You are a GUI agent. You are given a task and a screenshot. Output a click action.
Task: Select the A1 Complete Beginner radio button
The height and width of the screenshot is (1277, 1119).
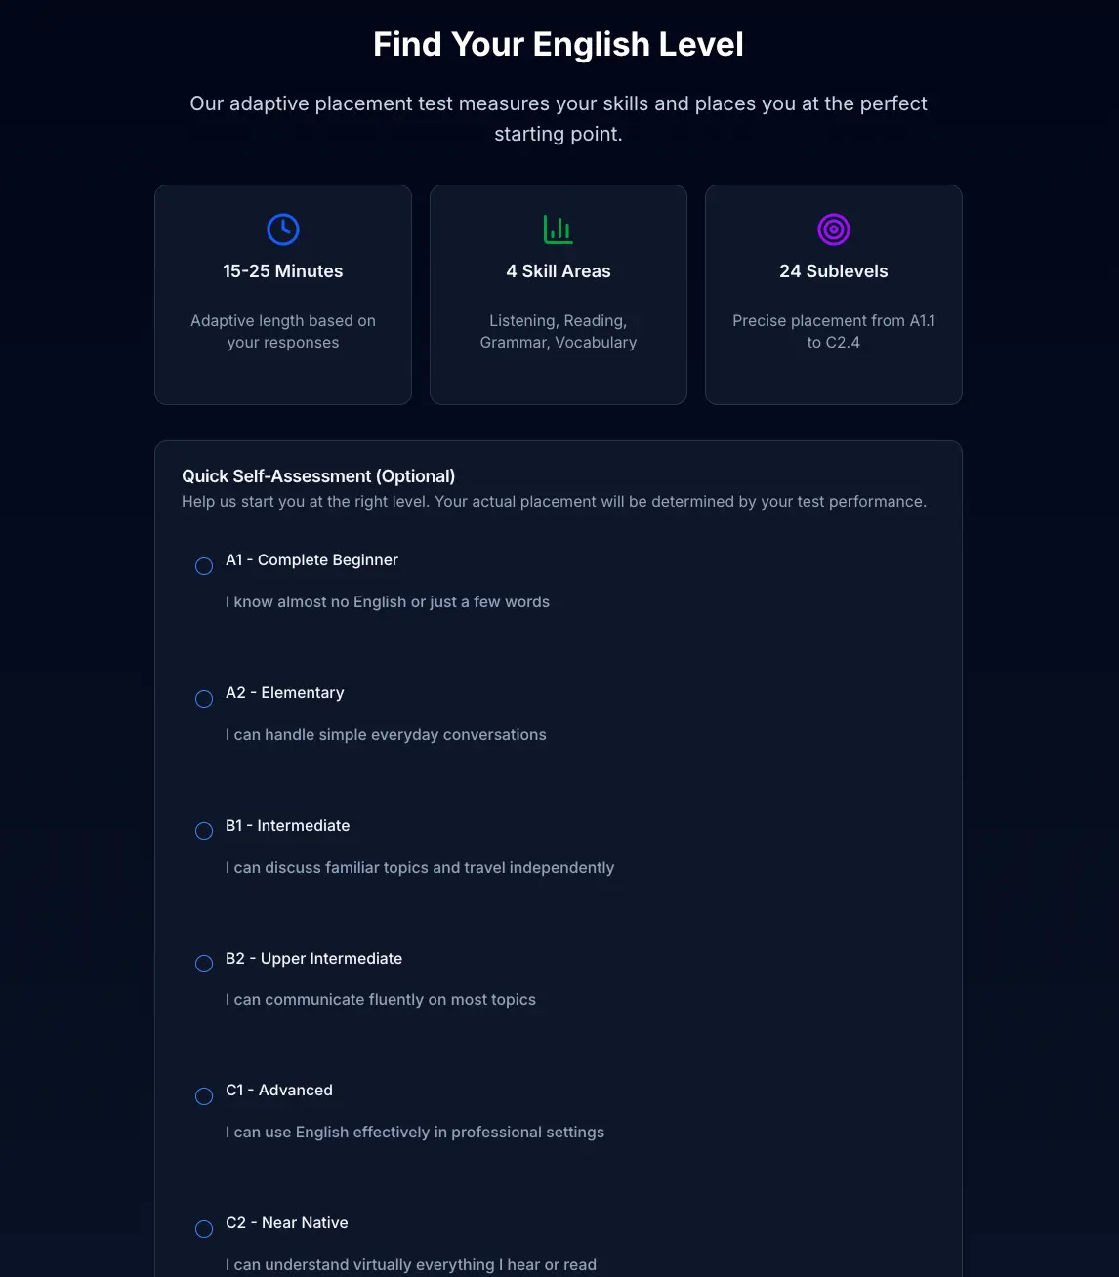pyautogui.click(x=204, y=566)
